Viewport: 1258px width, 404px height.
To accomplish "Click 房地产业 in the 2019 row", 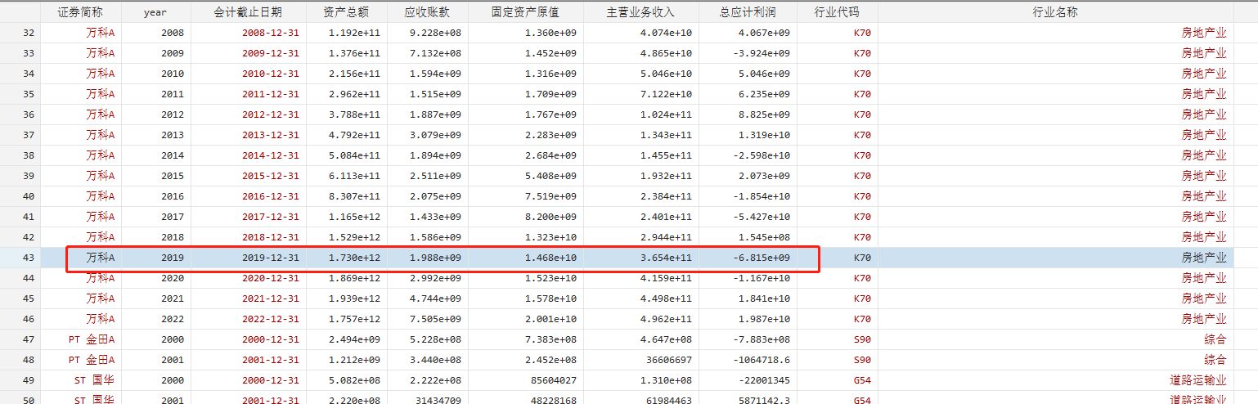I will pos(1204,258).
